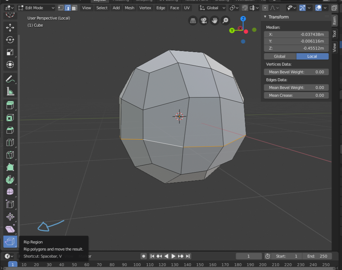Select the Shear tool

[x=10, y=229]
